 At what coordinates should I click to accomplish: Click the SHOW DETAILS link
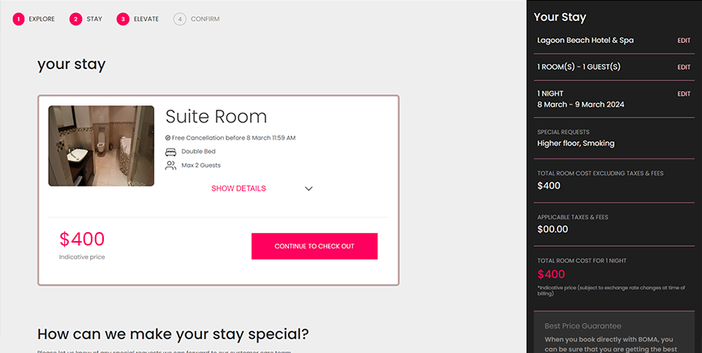click(239, 188)
